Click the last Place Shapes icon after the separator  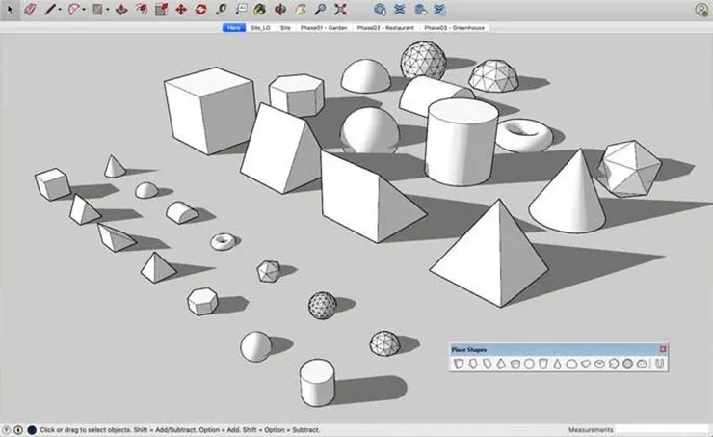660,364
